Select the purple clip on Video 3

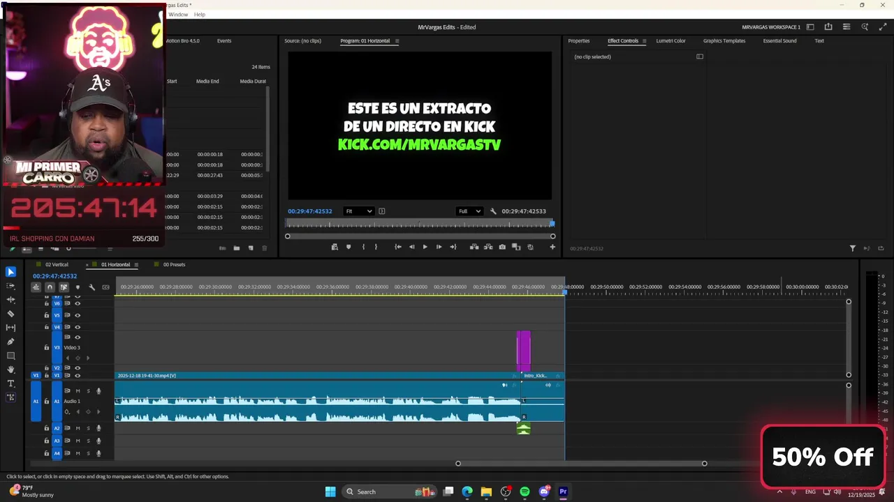point(523,351)
